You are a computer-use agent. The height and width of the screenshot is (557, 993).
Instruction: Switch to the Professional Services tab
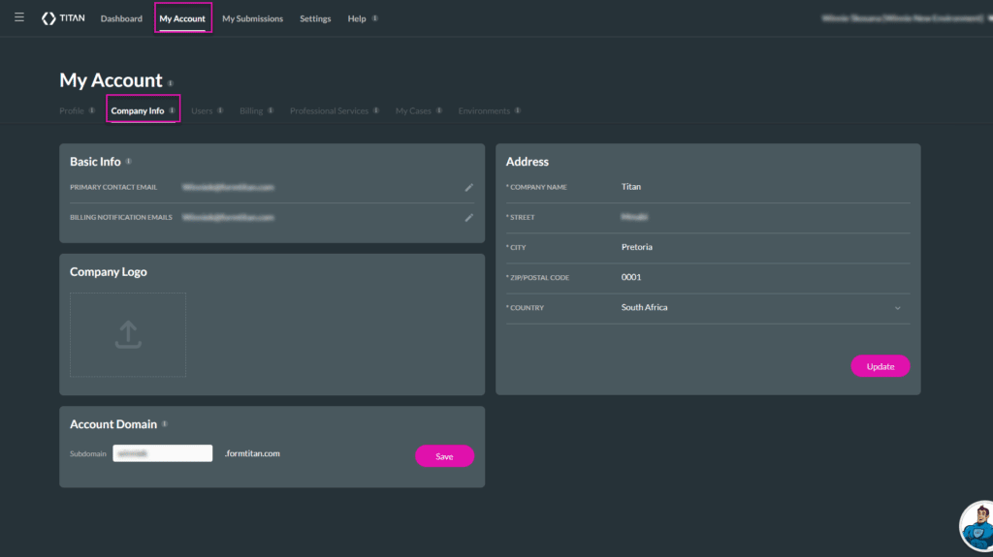pos(329,110)
